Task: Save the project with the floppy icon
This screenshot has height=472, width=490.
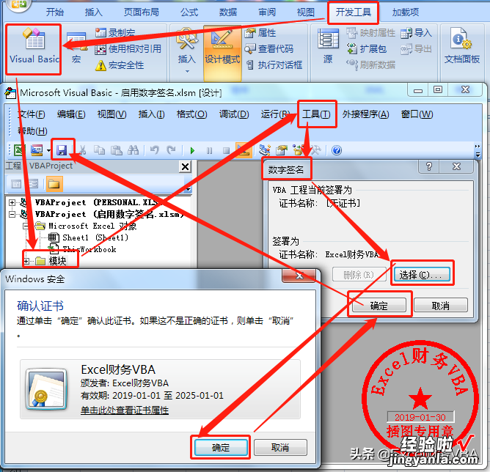Action: click(x=62, y=150)
